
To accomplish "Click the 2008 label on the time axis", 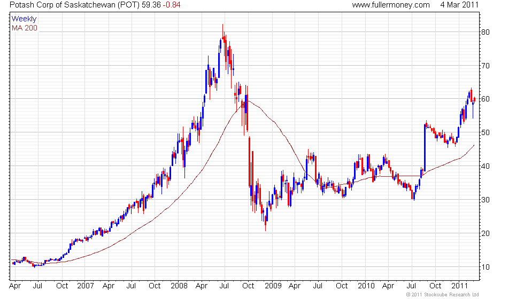I will (179, 286).
